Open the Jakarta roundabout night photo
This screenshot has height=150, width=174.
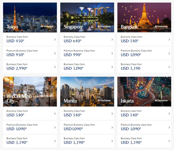(144, 92)
